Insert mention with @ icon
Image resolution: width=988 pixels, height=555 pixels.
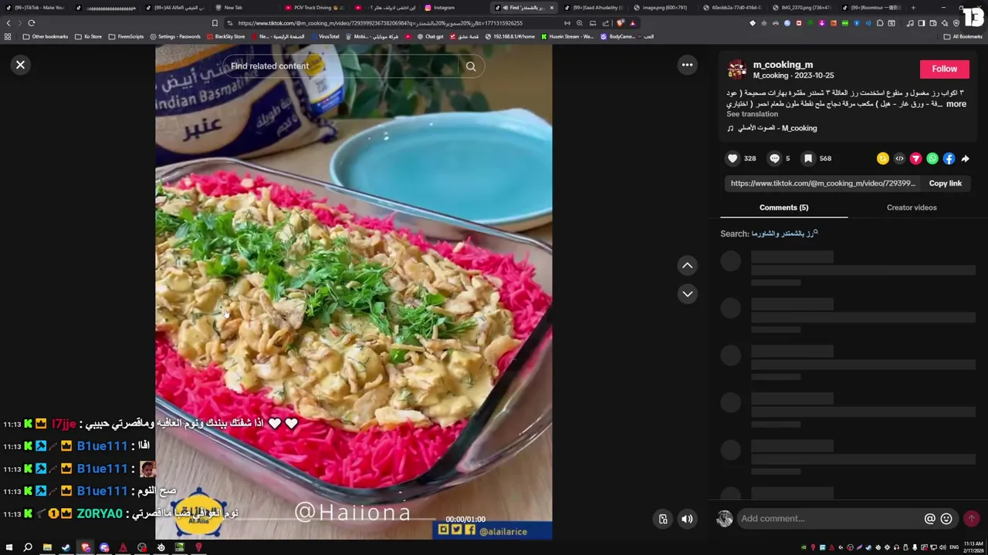tap(930, 519)
